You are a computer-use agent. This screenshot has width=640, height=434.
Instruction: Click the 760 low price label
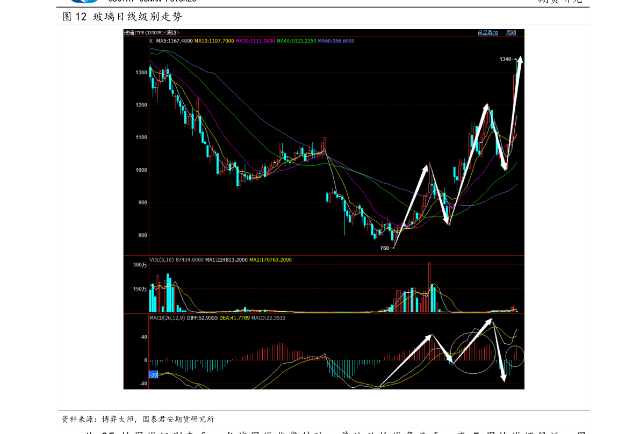tap(384, 248)
